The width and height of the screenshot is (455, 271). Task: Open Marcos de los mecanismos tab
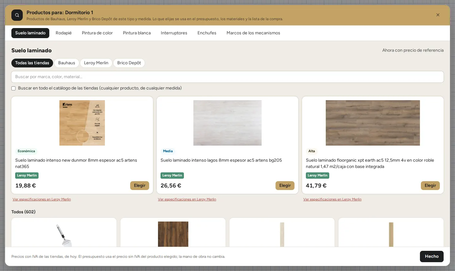253,33
